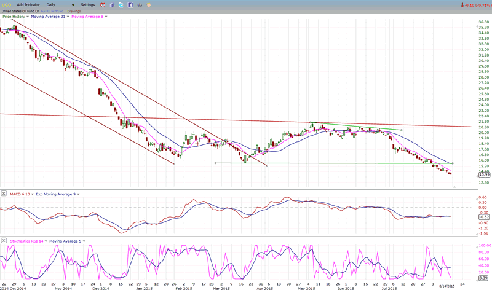
Task: Close the Stochastics RSI panel
Action: [4, 241]
